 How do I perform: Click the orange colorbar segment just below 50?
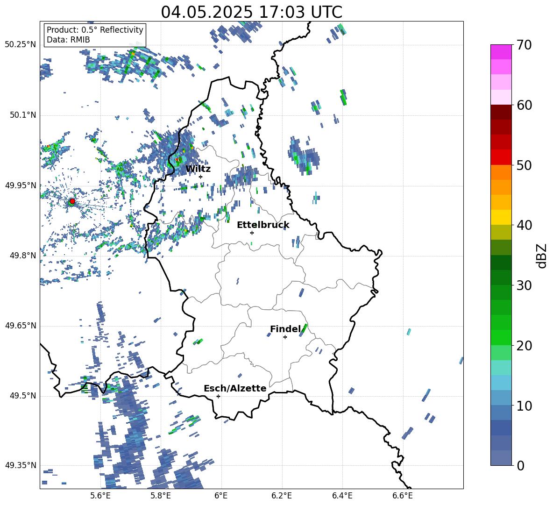pyautogui.click(x=501, y=172)
